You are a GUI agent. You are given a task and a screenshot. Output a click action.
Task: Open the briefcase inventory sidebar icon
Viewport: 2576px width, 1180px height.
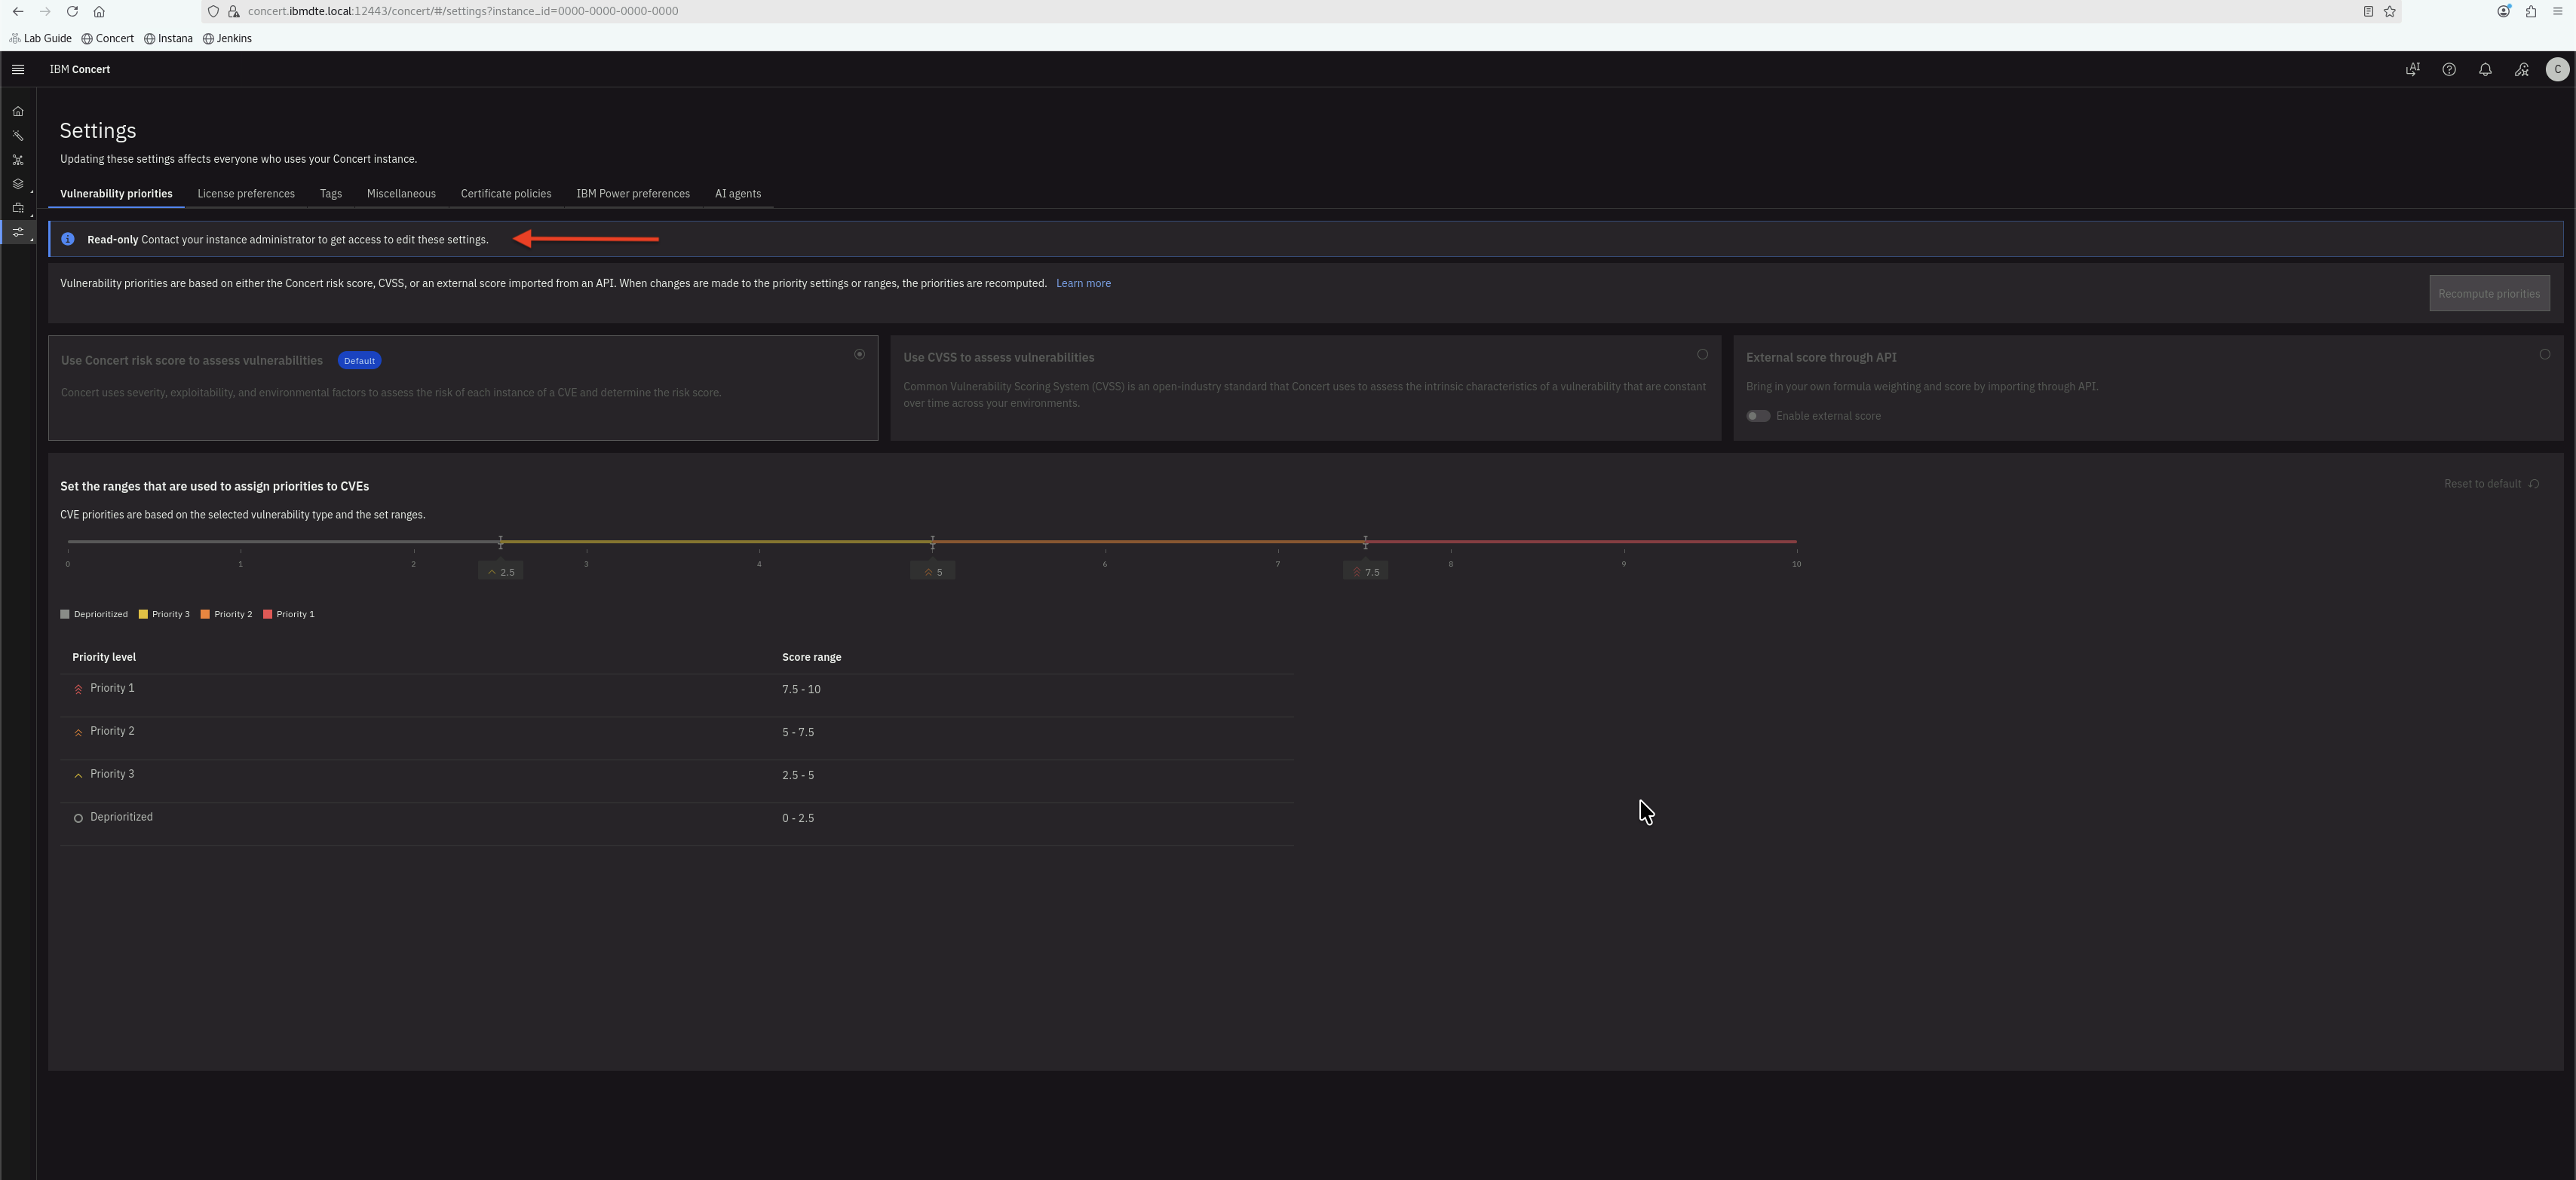(x=18, y=208)
